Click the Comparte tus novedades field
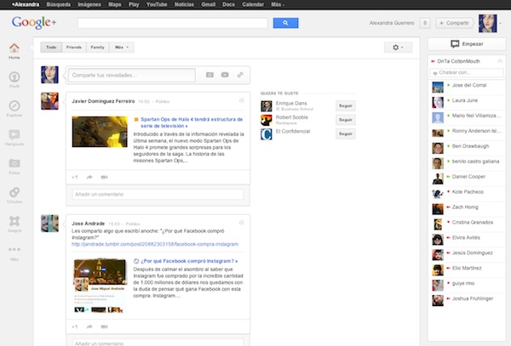 pyautogui.click(x=132, y=75)
